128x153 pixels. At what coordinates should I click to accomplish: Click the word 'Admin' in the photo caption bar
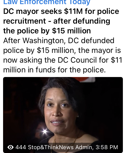pos(84,147)
